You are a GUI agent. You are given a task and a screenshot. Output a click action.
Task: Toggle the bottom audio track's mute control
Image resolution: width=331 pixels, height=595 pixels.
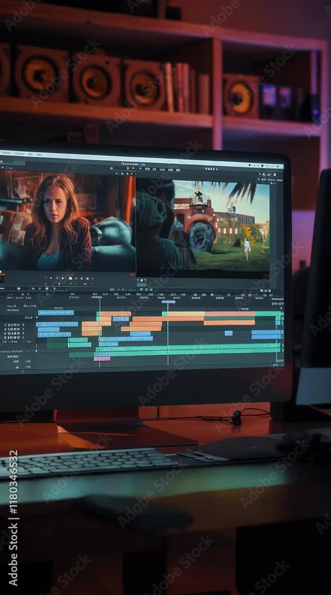click(x=28, y=367)
